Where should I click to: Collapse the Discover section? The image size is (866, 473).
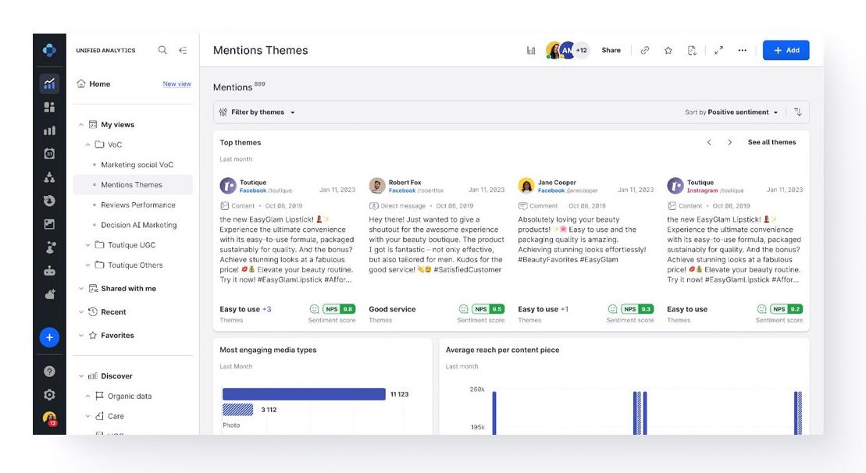(x=81, y=376)
